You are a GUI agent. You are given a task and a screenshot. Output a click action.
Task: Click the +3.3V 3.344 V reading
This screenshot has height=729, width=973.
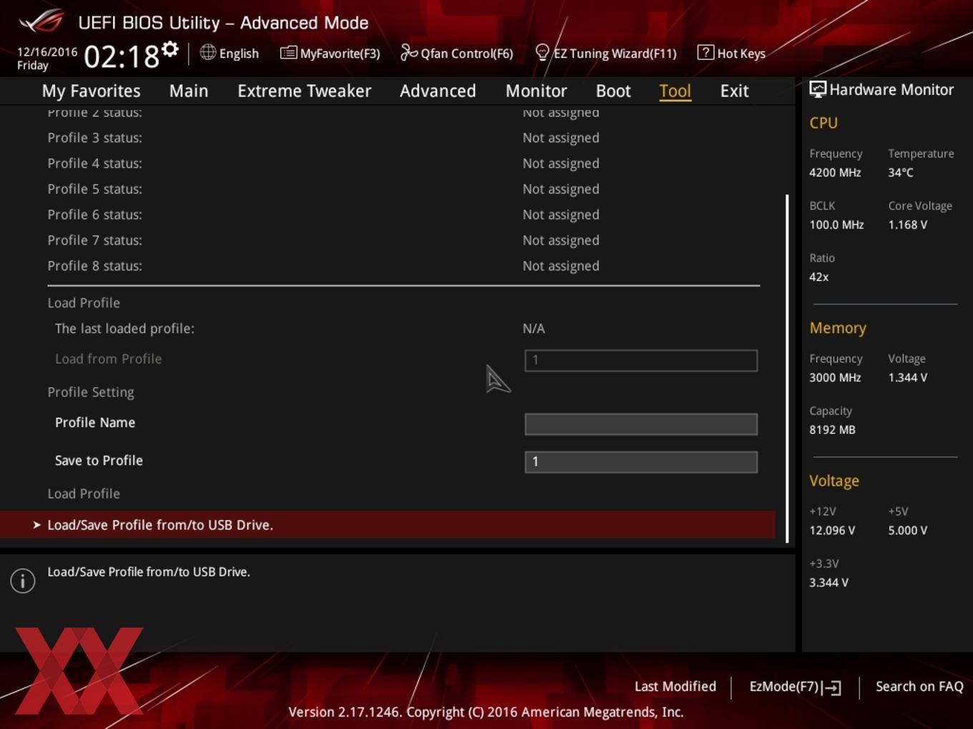point(828,582)
